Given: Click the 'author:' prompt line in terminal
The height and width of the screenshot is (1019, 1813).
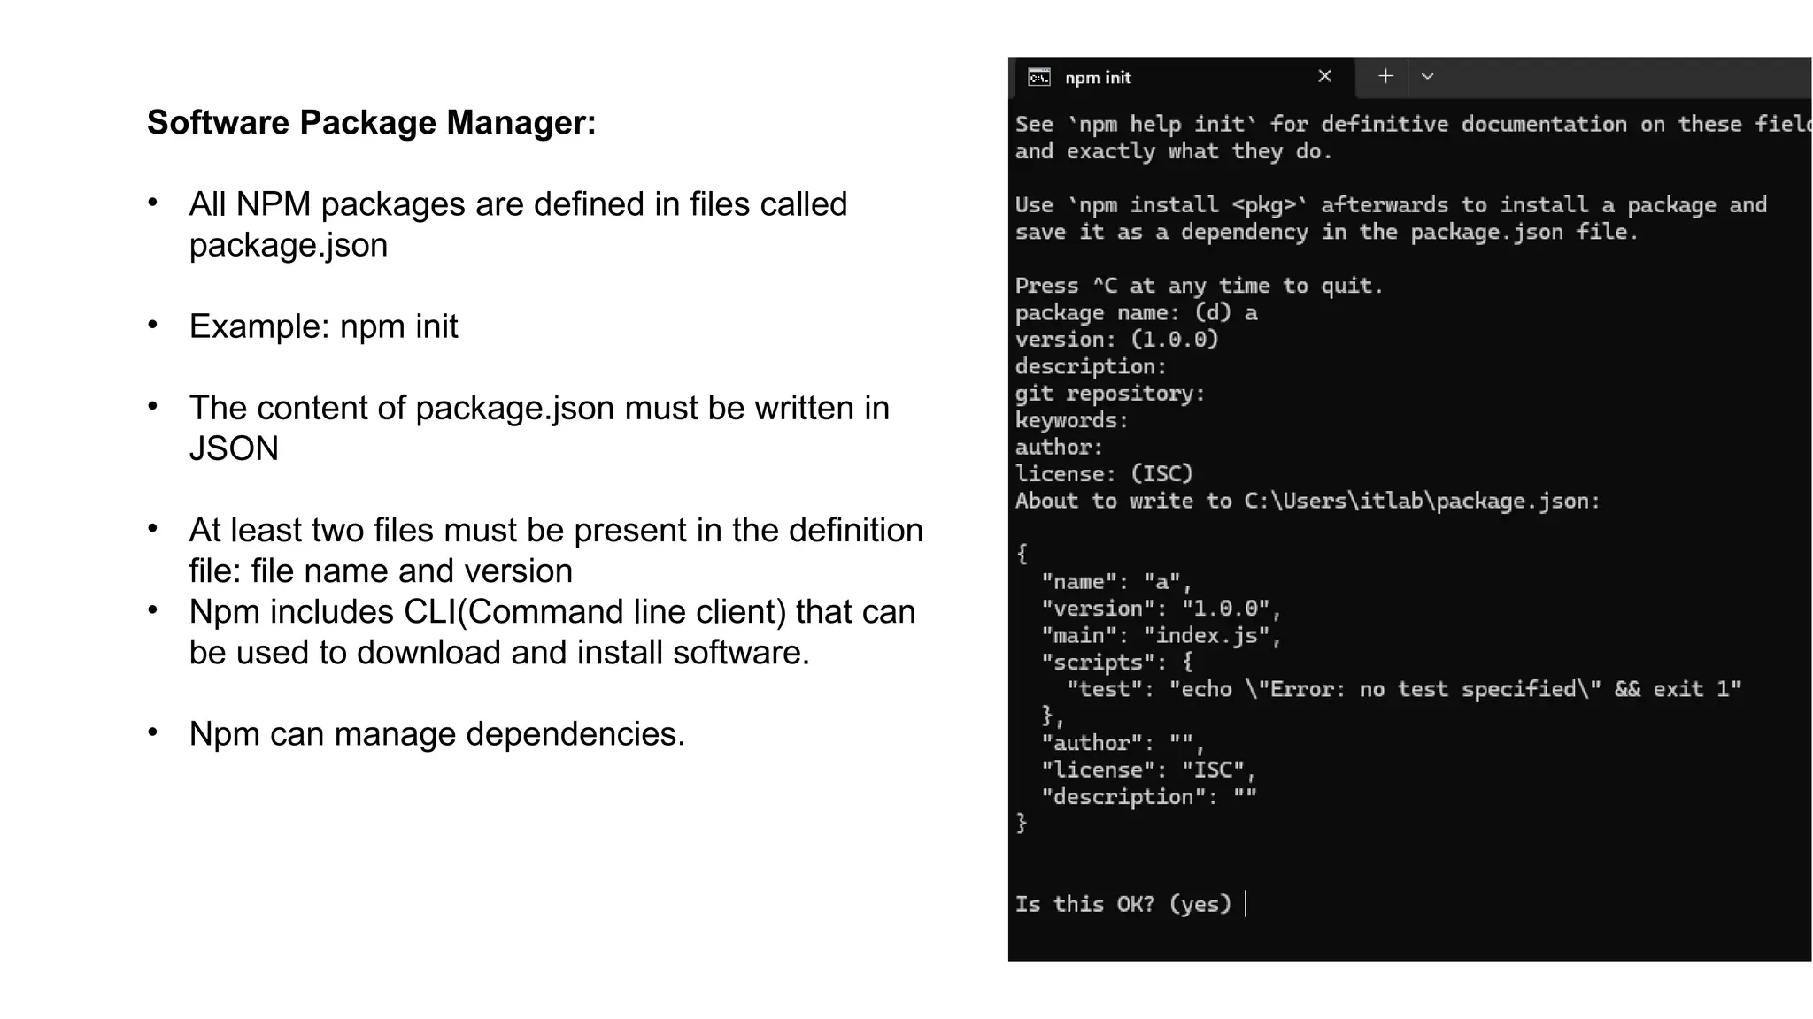Looking at the screenshot, I should pyautogui.click(x=1059, y=447).
